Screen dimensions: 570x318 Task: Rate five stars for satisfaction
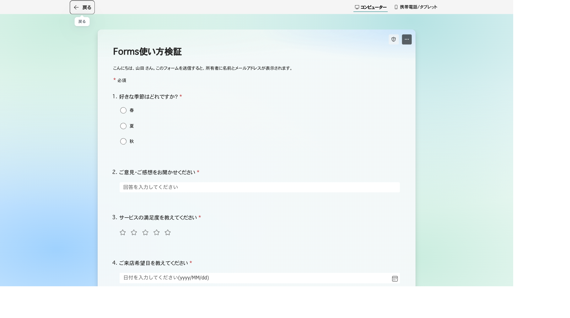[168, 232]
